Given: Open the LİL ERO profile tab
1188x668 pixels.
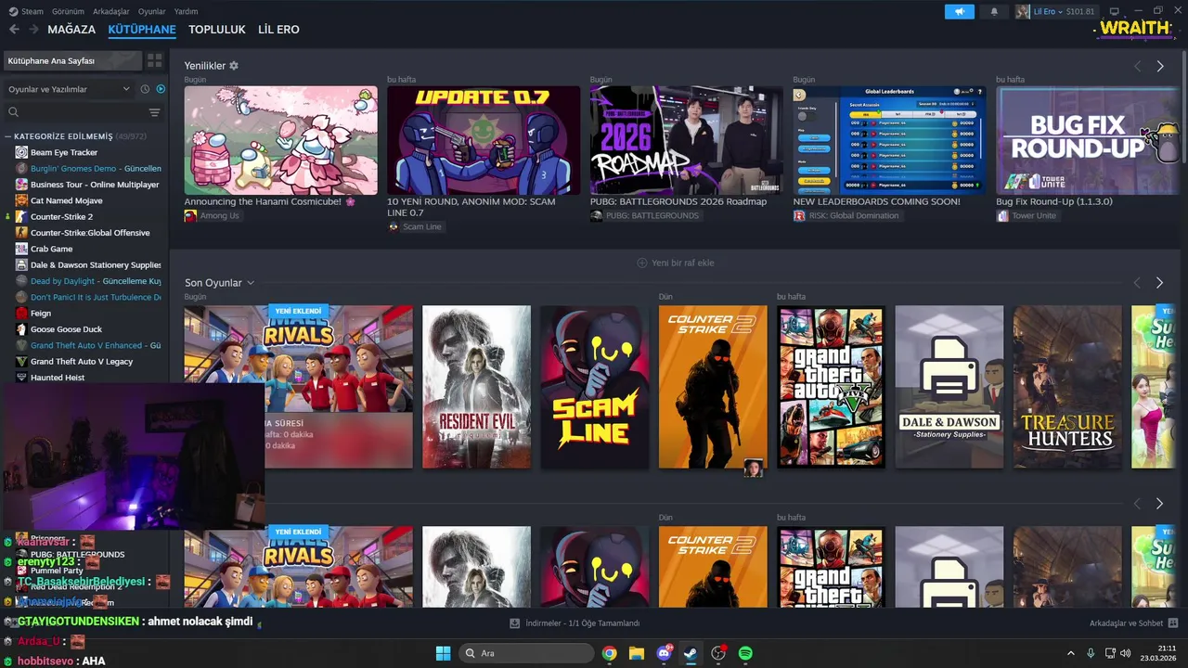Looking at the screenshot, I should (x=278, y=30).
